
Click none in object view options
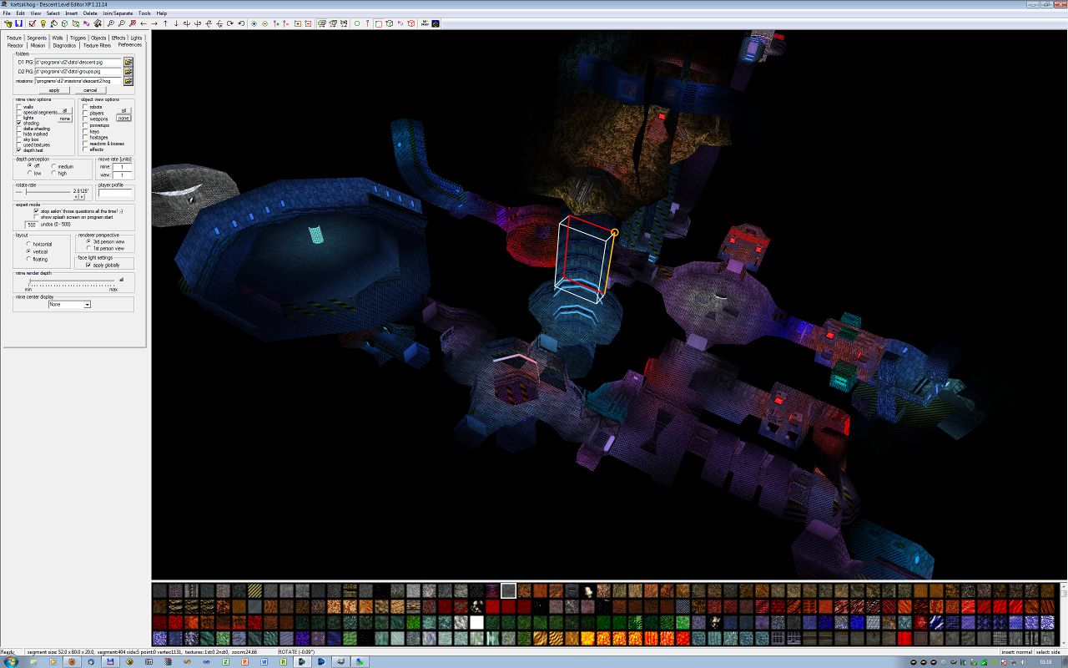point(123,118)
